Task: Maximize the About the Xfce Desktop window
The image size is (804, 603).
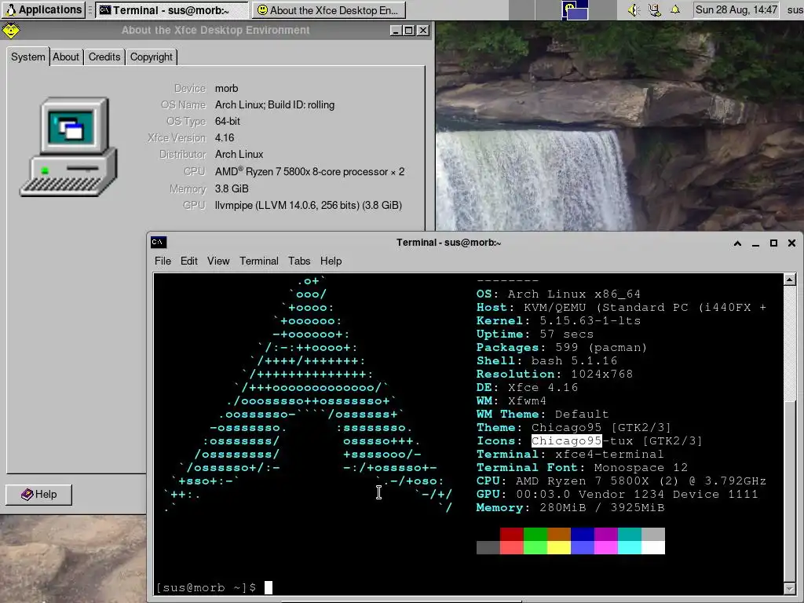Action: point(408,31)
